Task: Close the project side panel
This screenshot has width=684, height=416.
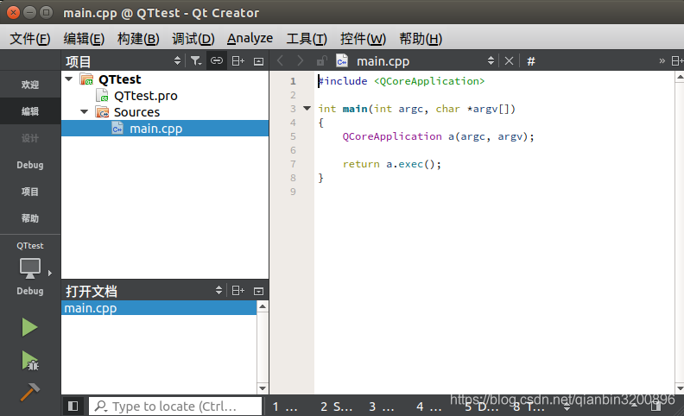Action: 259,61
